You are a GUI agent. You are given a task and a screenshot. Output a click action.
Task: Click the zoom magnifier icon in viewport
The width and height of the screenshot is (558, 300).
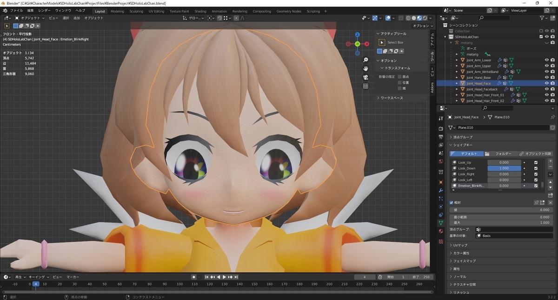tap(366, 60)
